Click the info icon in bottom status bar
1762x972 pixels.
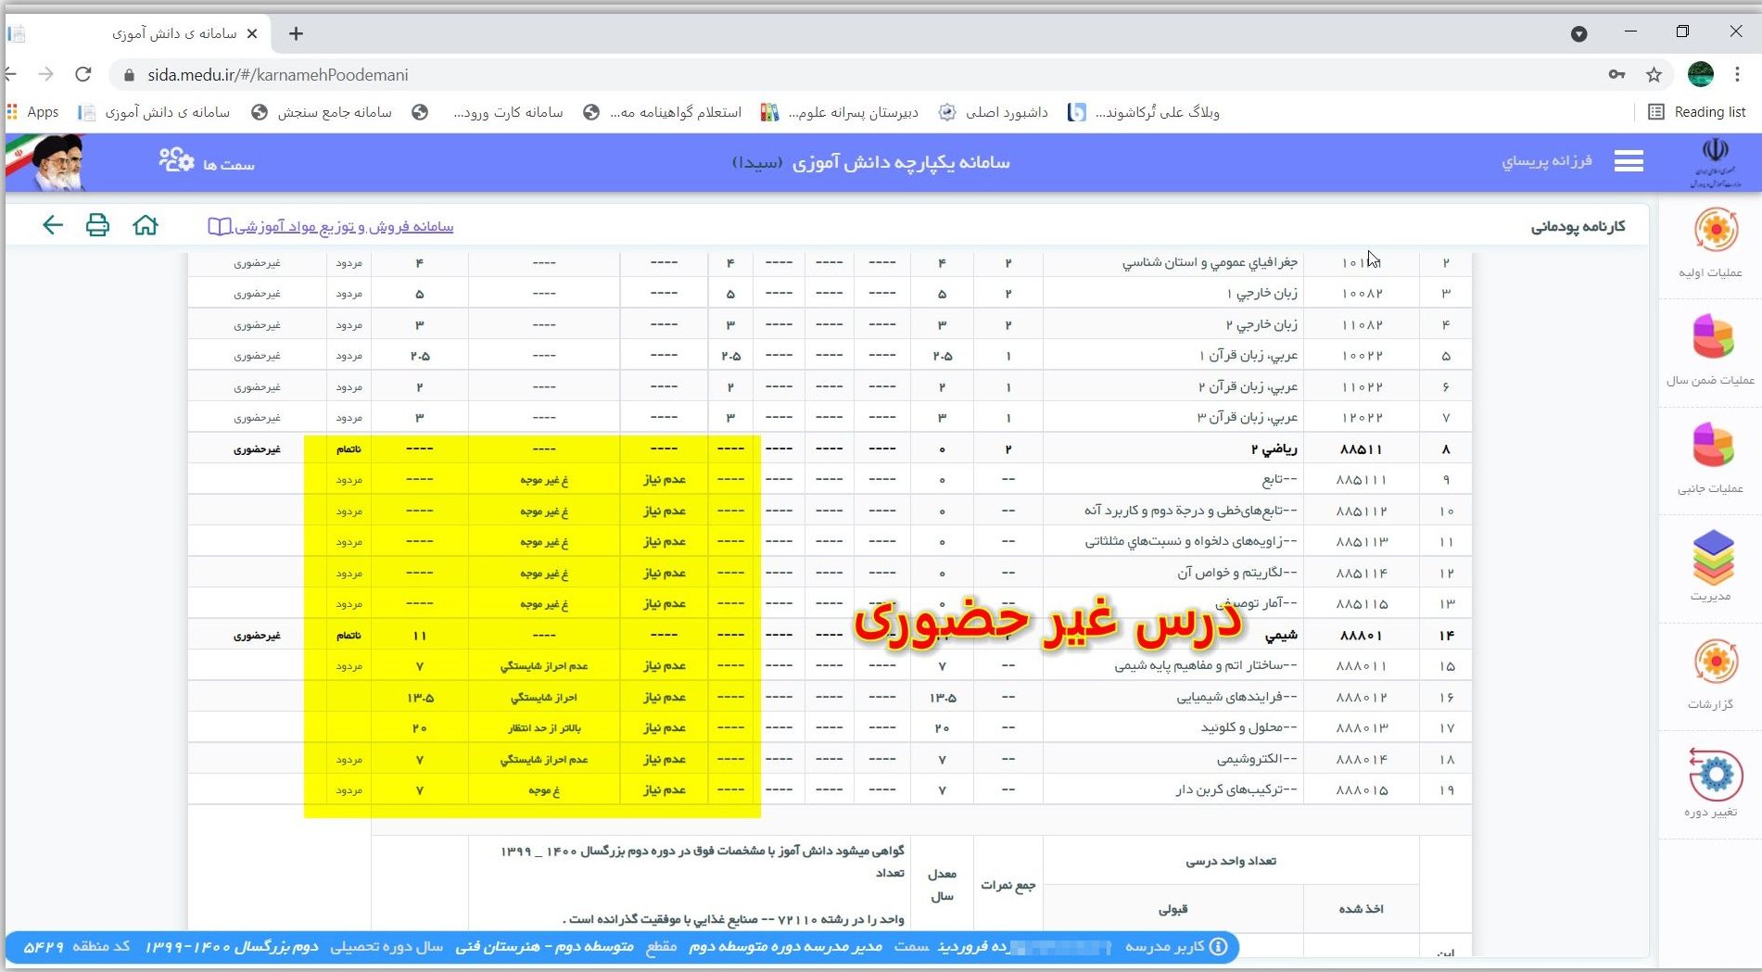tap(1219, 946)
